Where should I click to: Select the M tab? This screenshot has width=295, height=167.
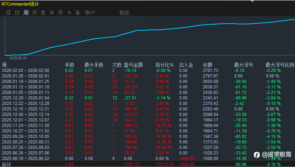click(x=69, y=13)
